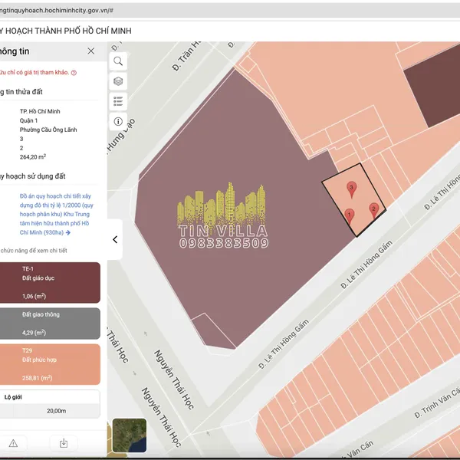Switch basemap using satellite thumbnail
460x460 pixels.
coord(129,434)
